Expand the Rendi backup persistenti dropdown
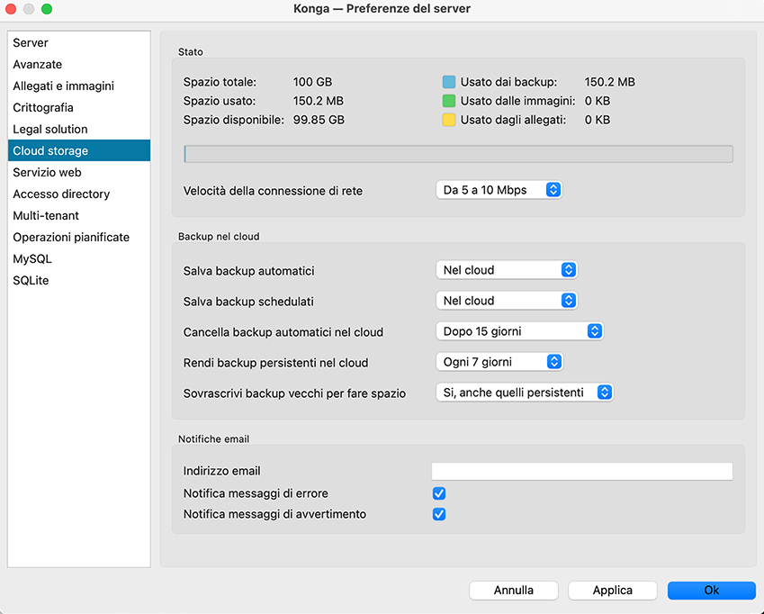Image resolution: width=764 pixels, height=614 pixels. coord(499,362)
